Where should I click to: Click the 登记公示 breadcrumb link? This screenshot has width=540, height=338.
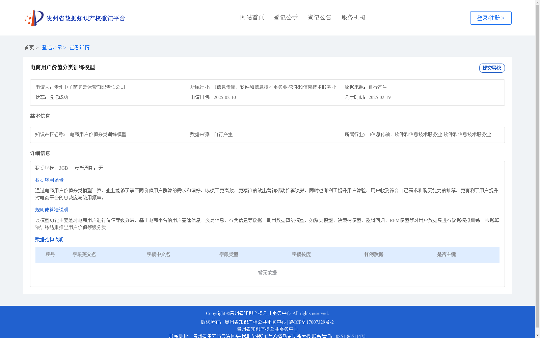point(52,47)
